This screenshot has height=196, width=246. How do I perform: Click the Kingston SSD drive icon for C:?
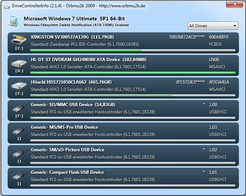coord(19,40)
